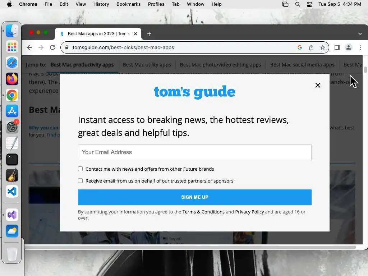
Task: Open the App Store from the Dock
Action: [12, 111]
